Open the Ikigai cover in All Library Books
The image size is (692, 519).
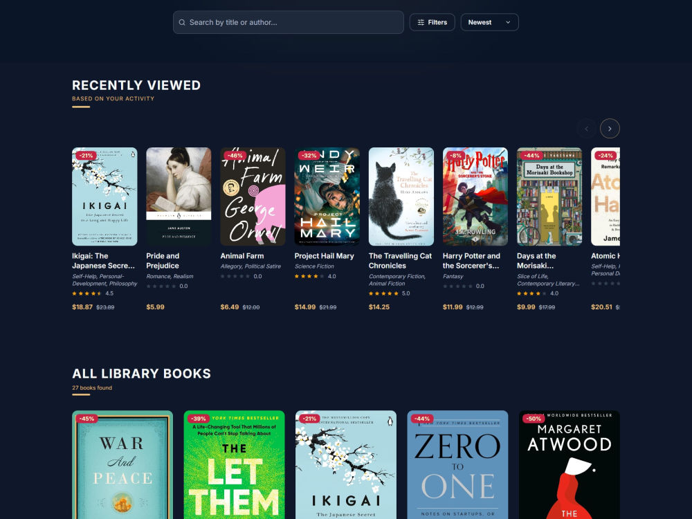[346, 465]
